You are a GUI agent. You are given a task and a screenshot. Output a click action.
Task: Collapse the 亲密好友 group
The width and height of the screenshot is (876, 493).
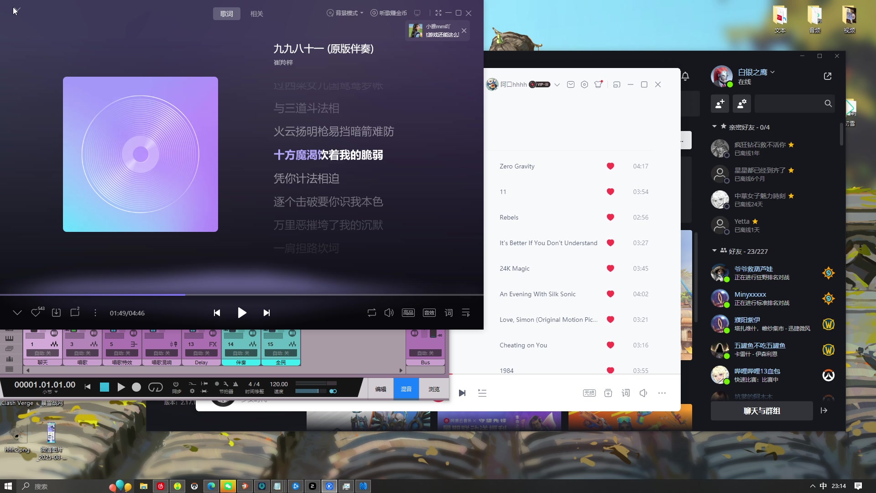click(x=714, y=126)
